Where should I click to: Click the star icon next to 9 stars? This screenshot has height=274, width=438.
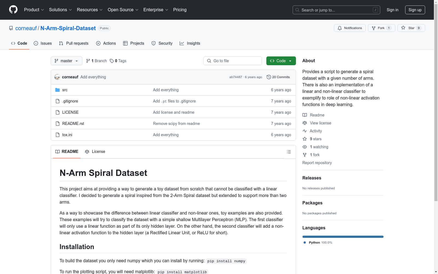coord(305,139)
